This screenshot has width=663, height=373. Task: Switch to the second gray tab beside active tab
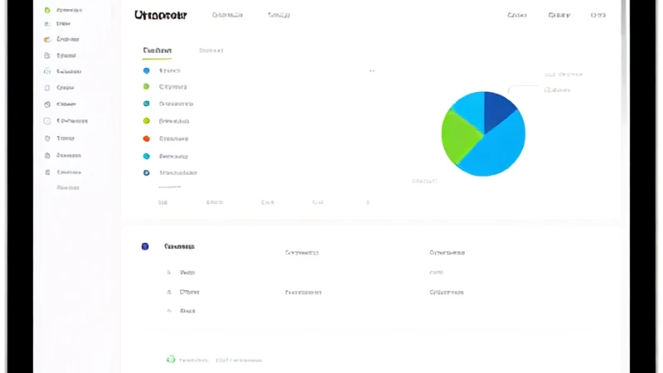click(211, 51)
